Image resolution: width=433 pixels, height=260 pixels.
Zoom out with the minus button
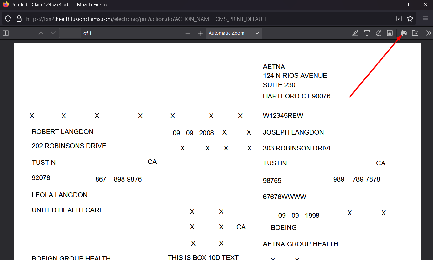pos(188,33)
